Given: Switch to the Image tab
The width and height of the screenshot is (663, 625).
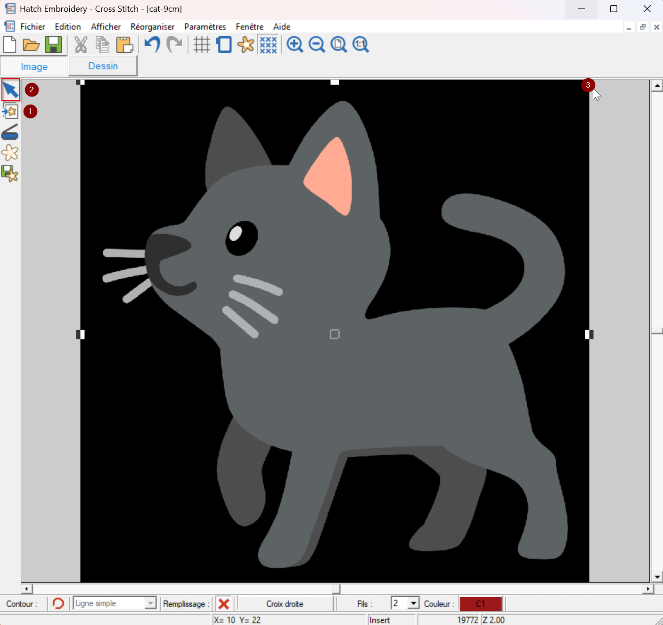Looking at the screenshot, I should tap(34, 66).
